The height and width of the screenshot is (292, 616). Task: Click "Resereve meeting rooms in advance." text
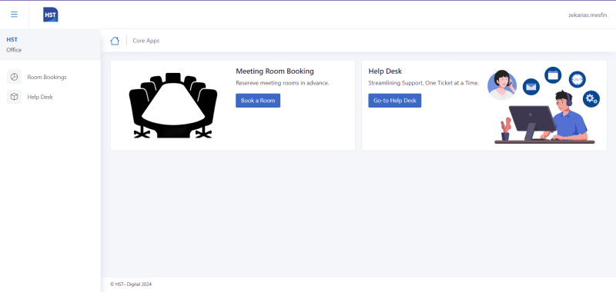point(282,83)
